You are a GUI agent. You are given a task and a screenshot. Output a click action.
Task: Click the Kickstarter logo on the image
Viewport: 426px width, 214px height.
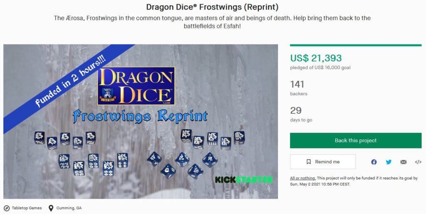[x=244, y=180]
